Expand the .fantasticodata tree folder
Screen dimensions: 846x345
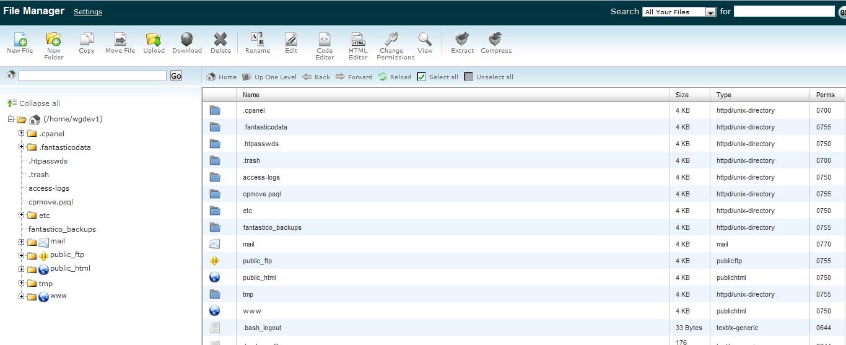point(22,147)
